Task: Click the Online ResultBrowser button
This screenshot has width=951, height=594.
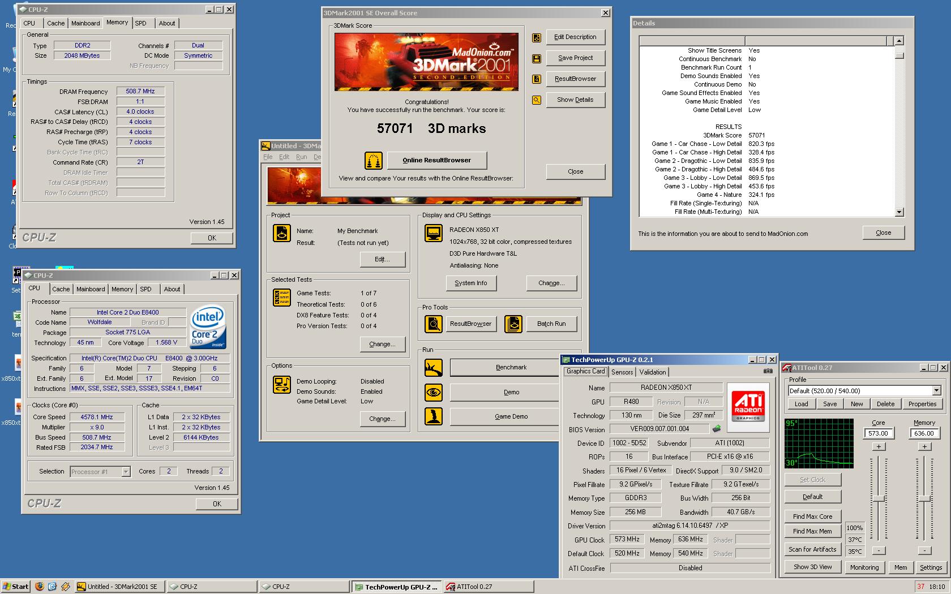Action: [x=436, y=161]
